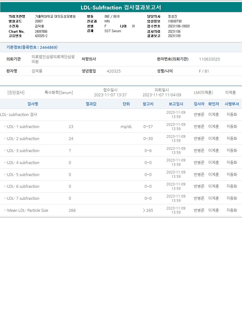The height and width of the screenshot is (317, 242).
Task: Click patient number 110633020
Action: (209, 59)
